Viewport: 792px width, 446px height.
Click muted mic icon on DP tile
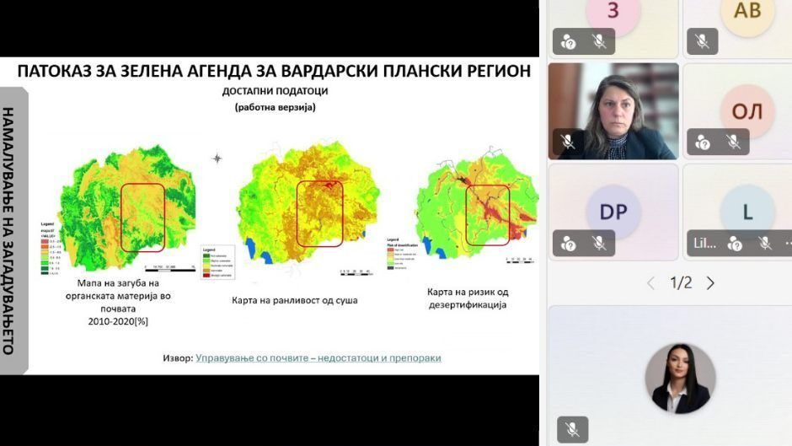[x=599, y=244]
